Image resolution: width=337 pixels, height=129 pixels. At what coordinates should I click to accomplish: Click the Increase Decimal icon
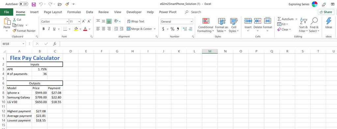185,29
